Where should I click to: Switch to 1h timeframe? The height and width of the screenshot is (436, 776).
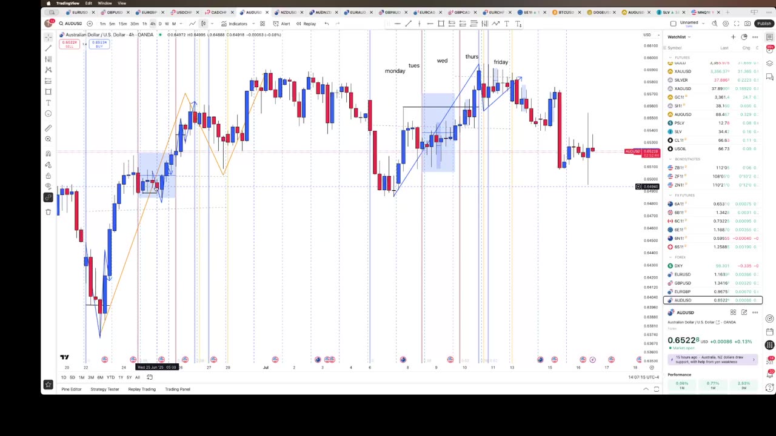[144, 24]
